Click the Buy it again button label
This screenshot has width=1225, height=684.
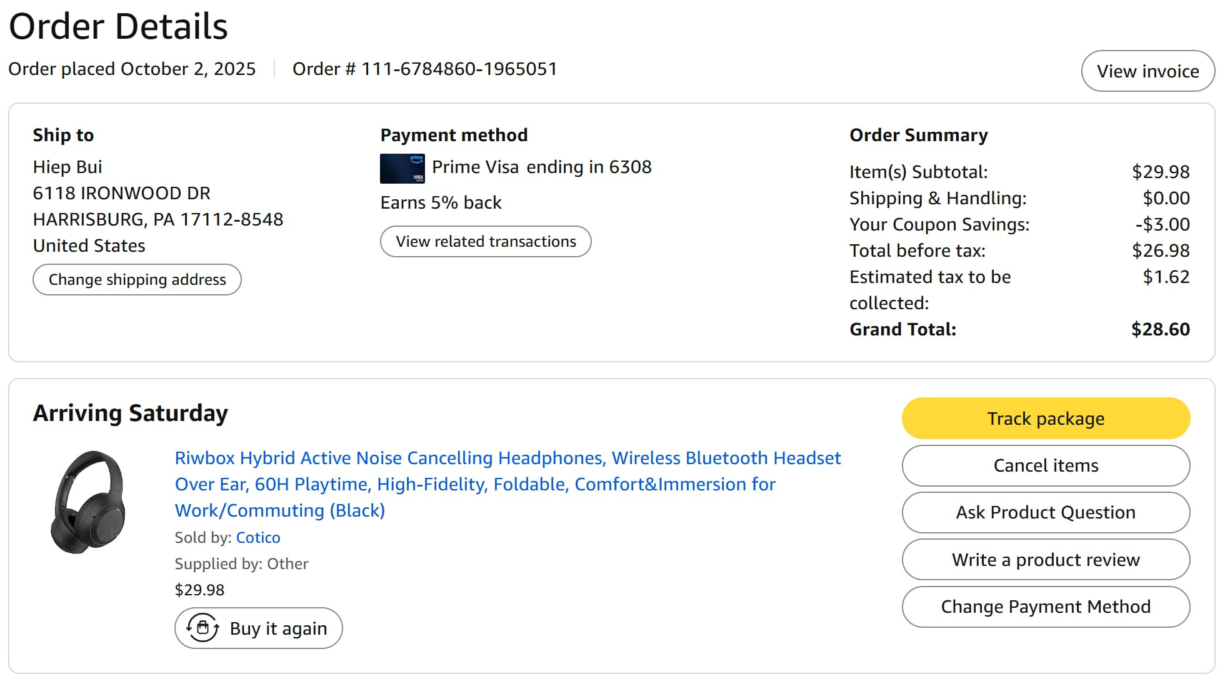(x=278, y=628)
